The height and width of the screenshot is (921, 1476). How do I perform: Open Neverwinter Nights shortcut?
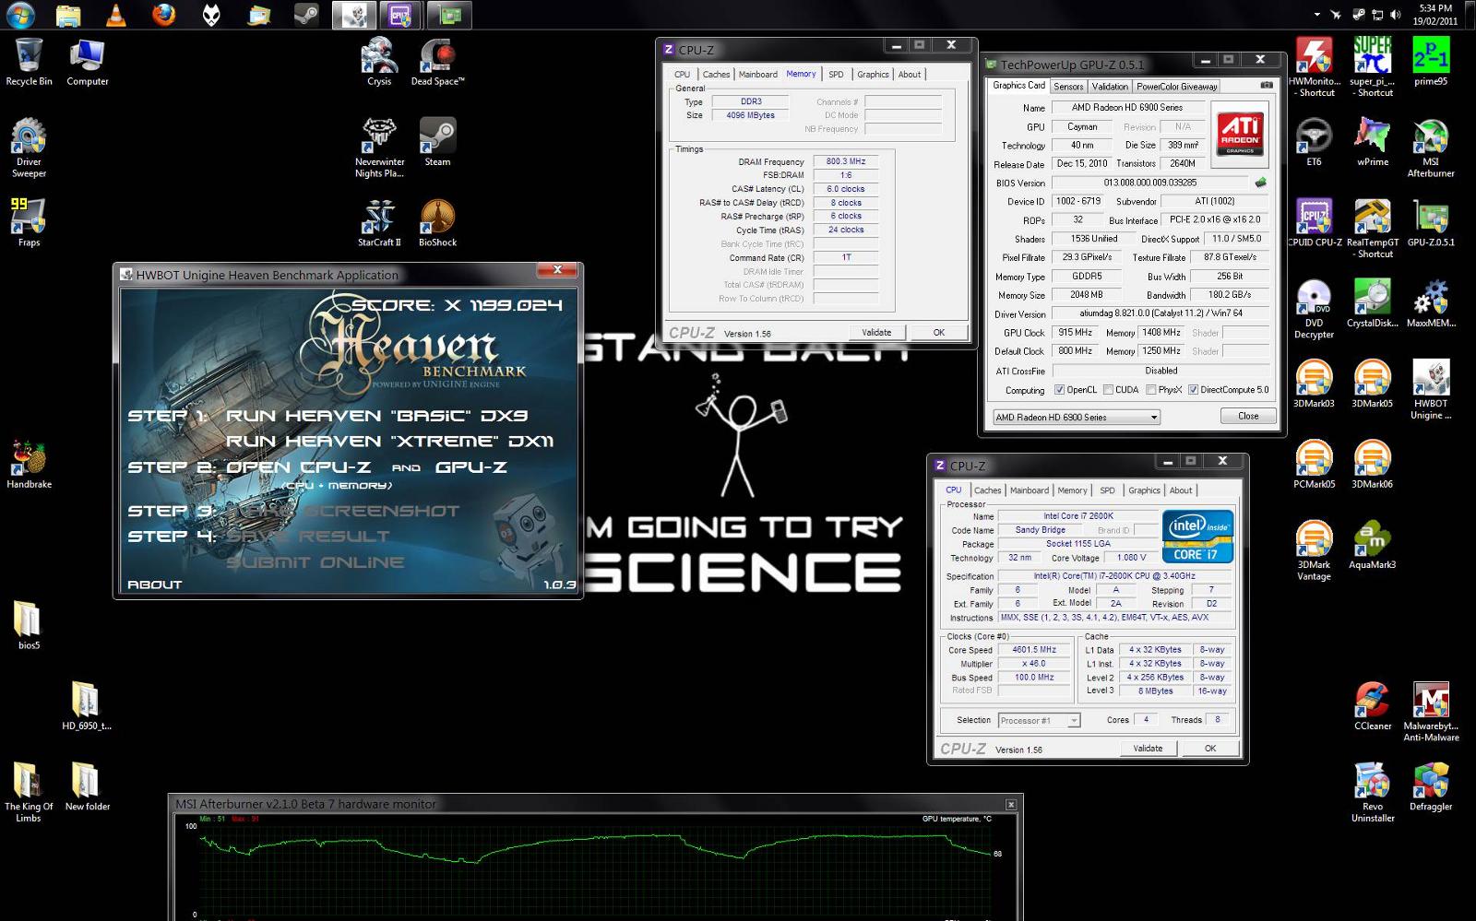(x=379, y=148)
